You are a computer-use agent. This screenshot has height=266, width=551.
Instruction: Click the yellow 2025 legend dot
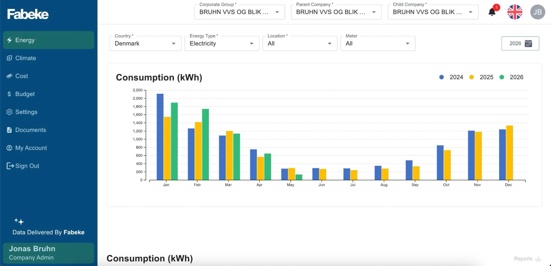point(472,77)
